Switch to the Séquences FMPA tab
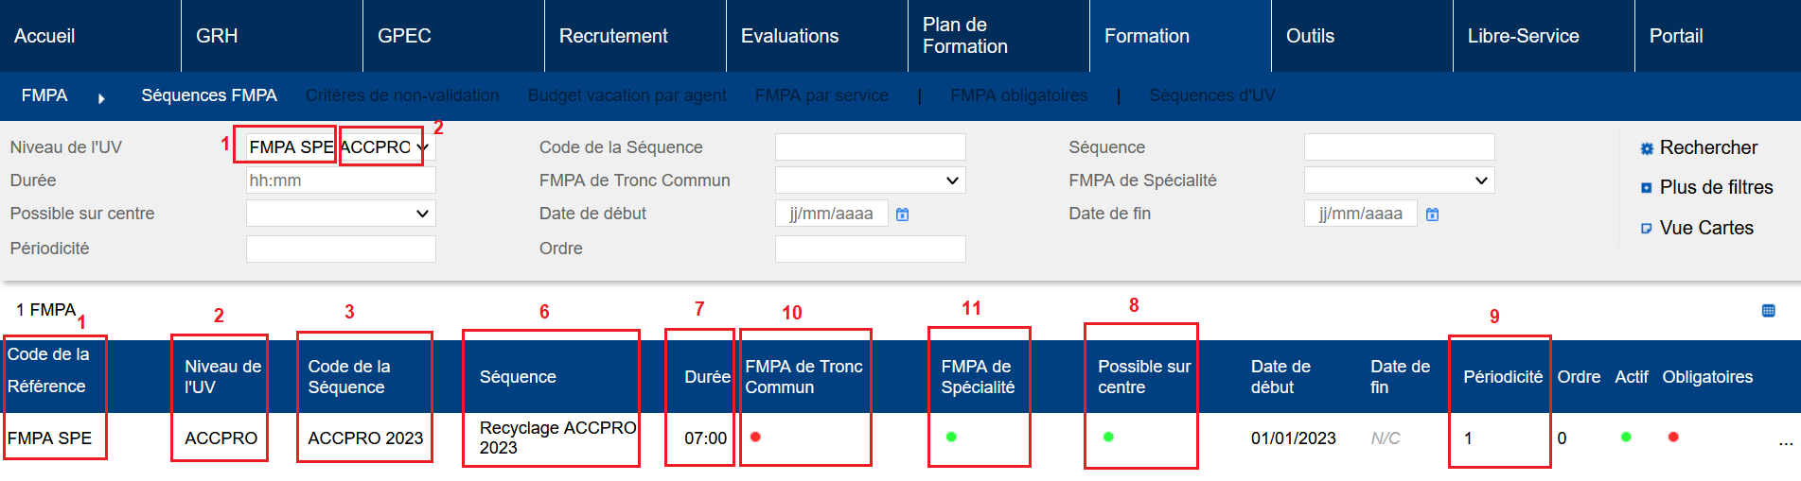 tap(209, 95)
